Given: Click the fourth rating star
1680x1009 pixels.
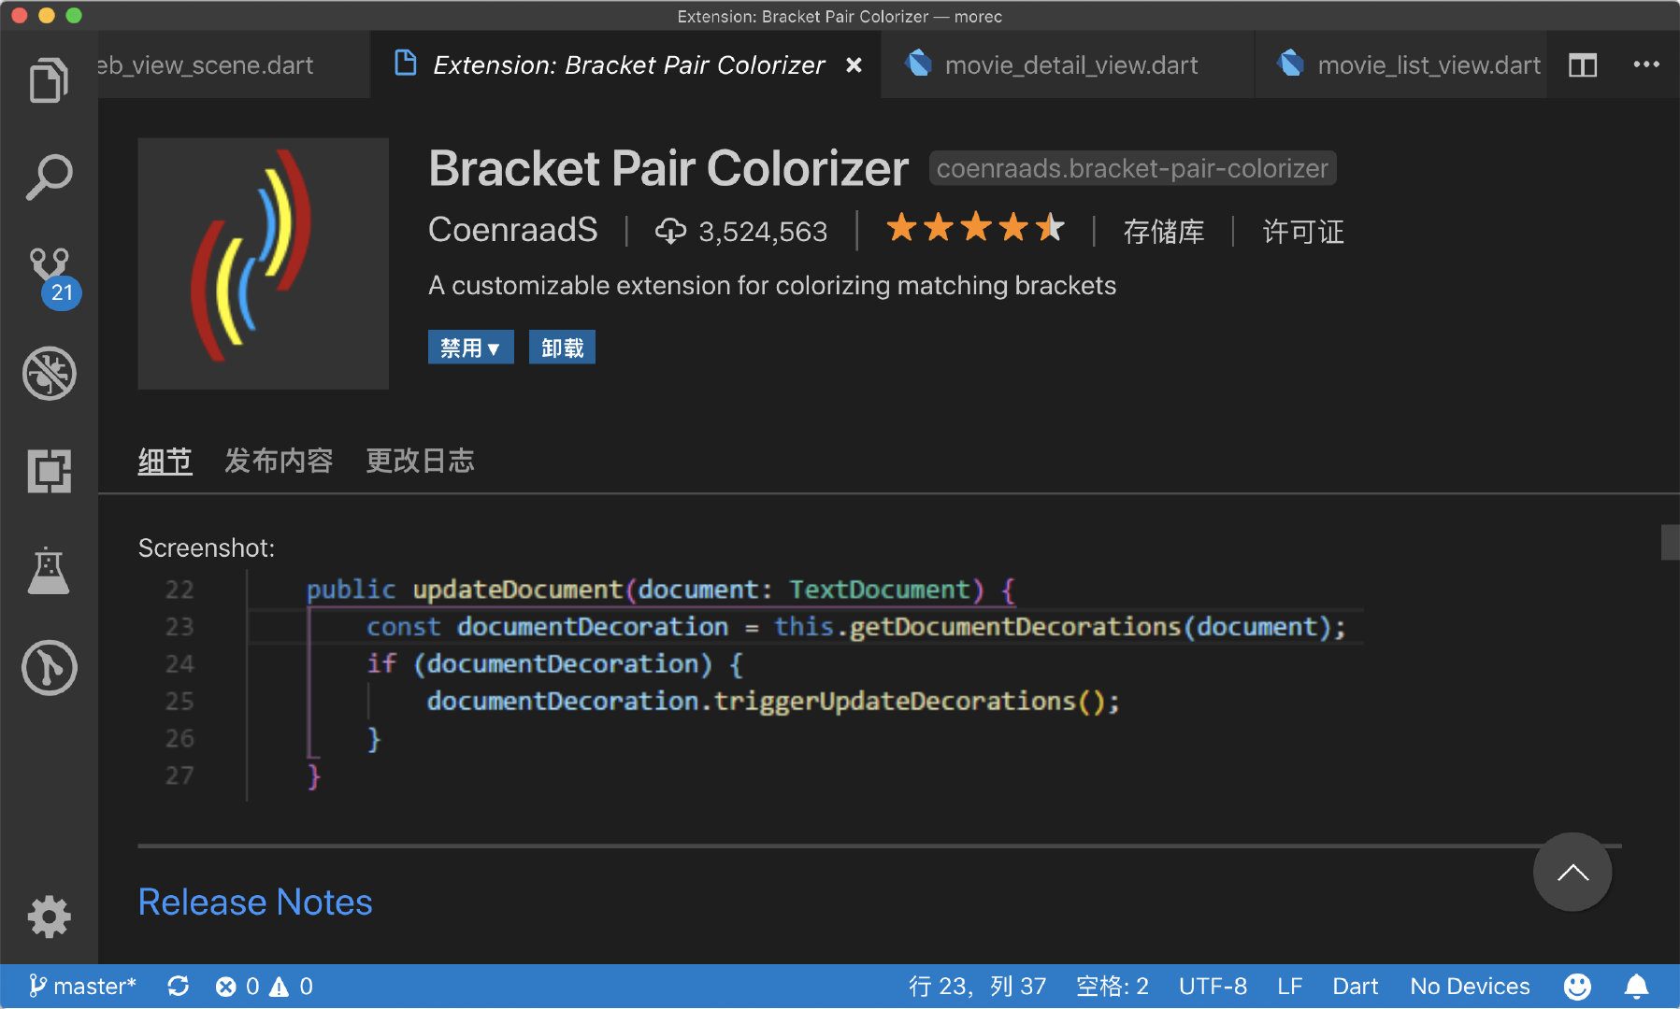Looking at the screenshot, I should 1014,227.
